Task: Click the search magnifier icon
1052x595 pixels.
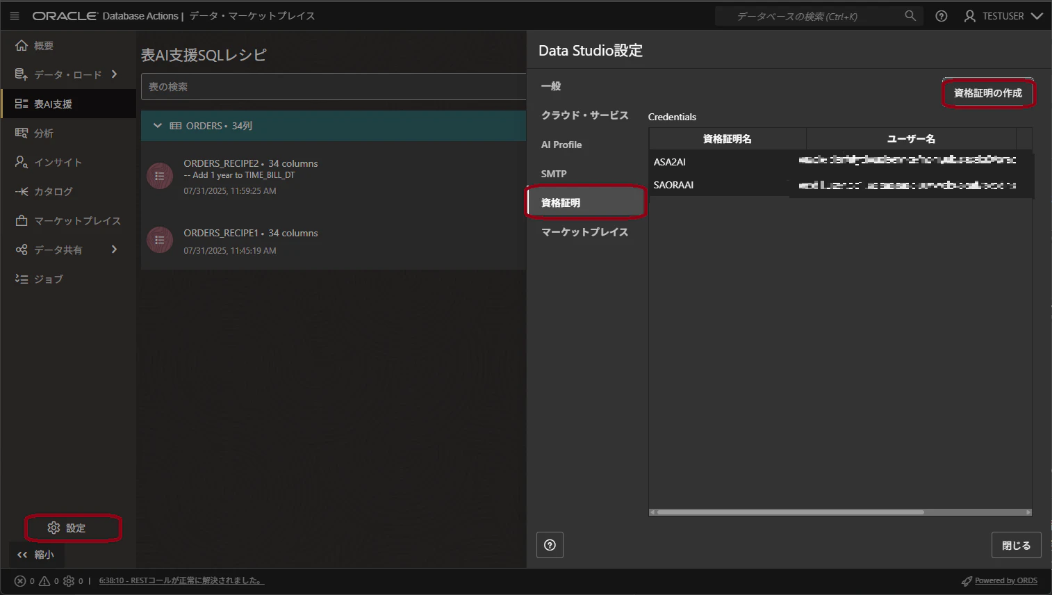Action: (x=910, y=16)
